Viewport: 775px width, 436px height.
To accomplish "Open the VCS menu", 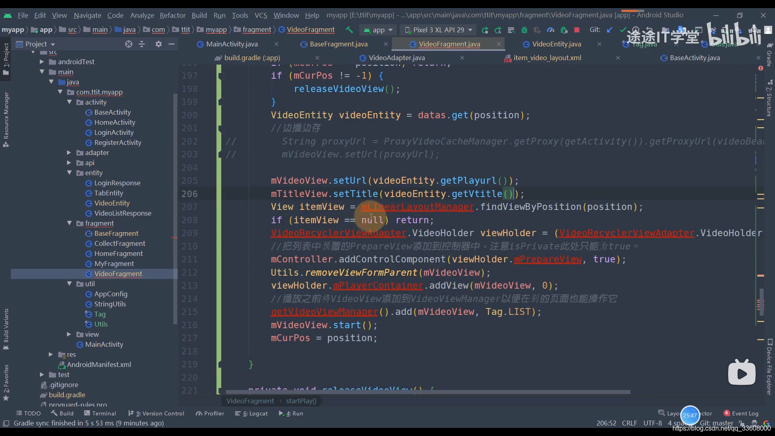I will 261,15.
